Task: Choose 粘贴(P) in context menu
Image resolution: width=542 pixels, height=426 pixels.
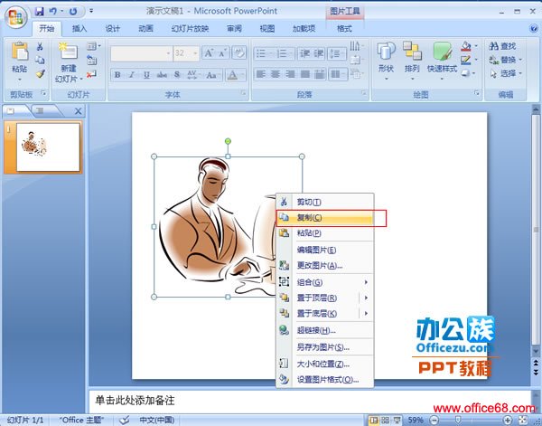Action: point(325,233)
